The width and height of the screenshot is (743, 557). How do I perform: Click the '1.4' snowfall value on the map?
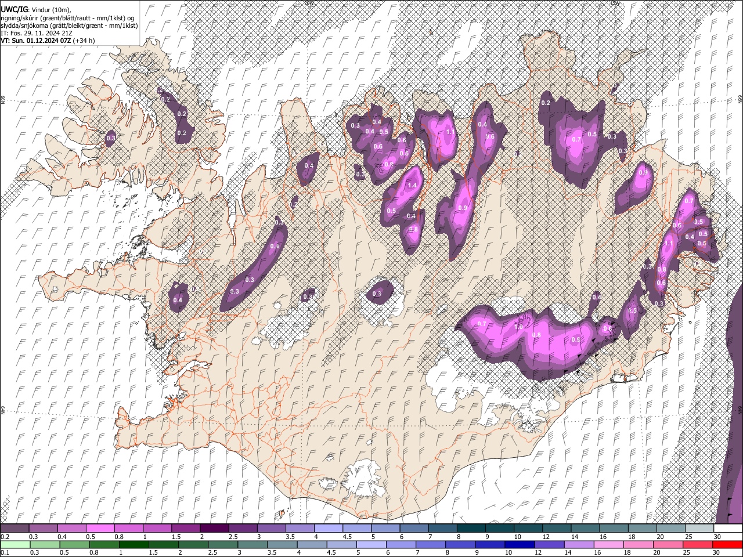click(413, 185)
